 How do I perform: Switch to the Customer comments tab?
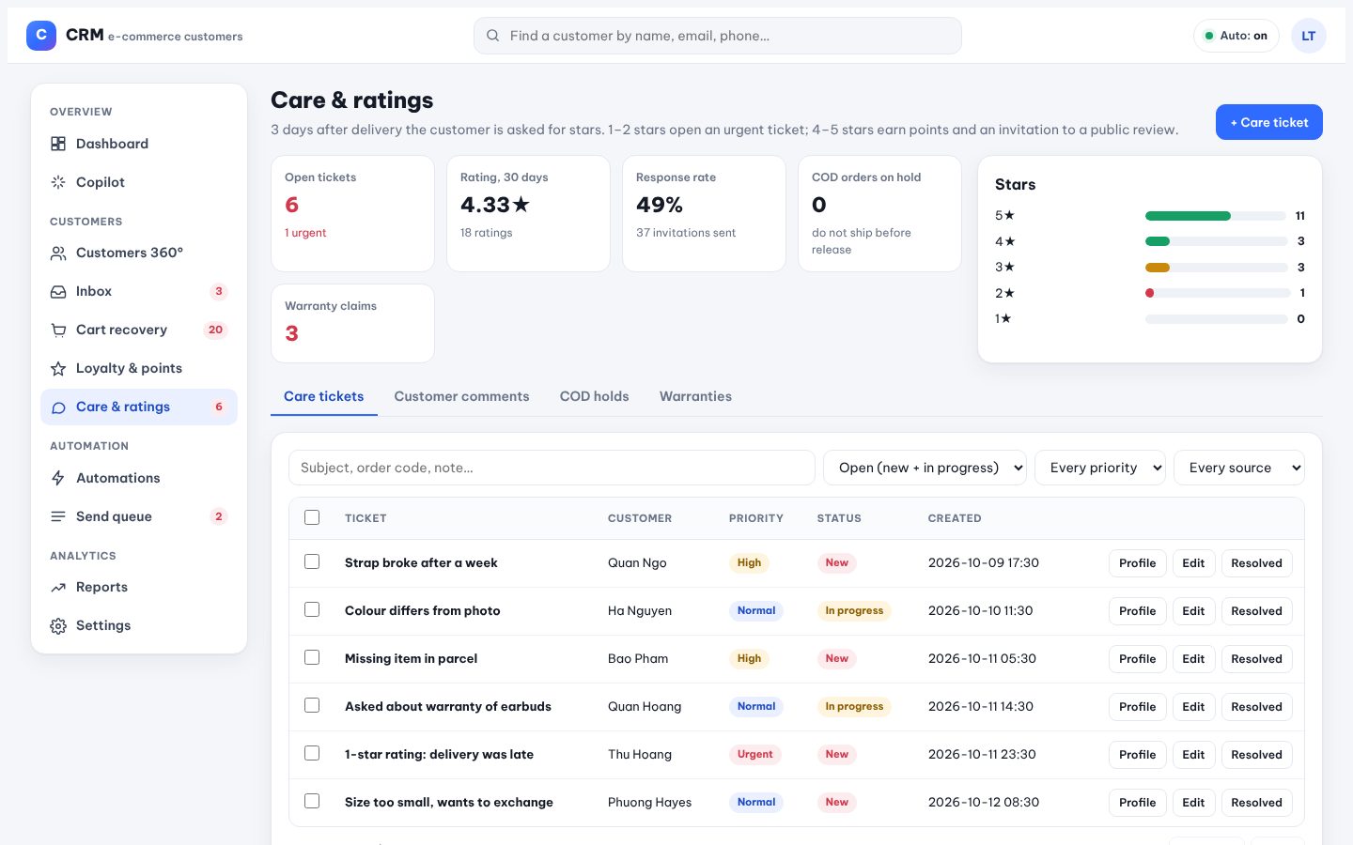[x=461, y=396]
